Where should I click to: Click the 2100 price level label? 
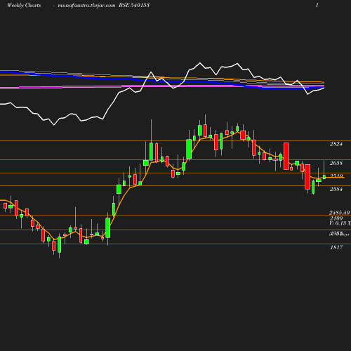coord(336,218)
